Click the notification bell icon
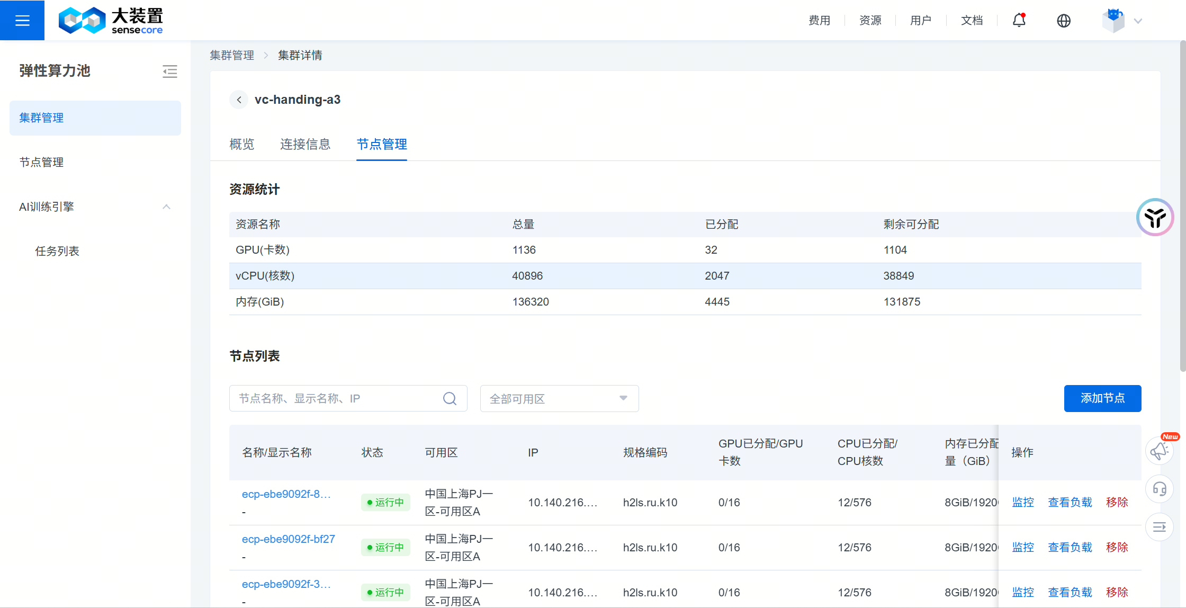The image size is (1186, 608). coord(1019,20)
